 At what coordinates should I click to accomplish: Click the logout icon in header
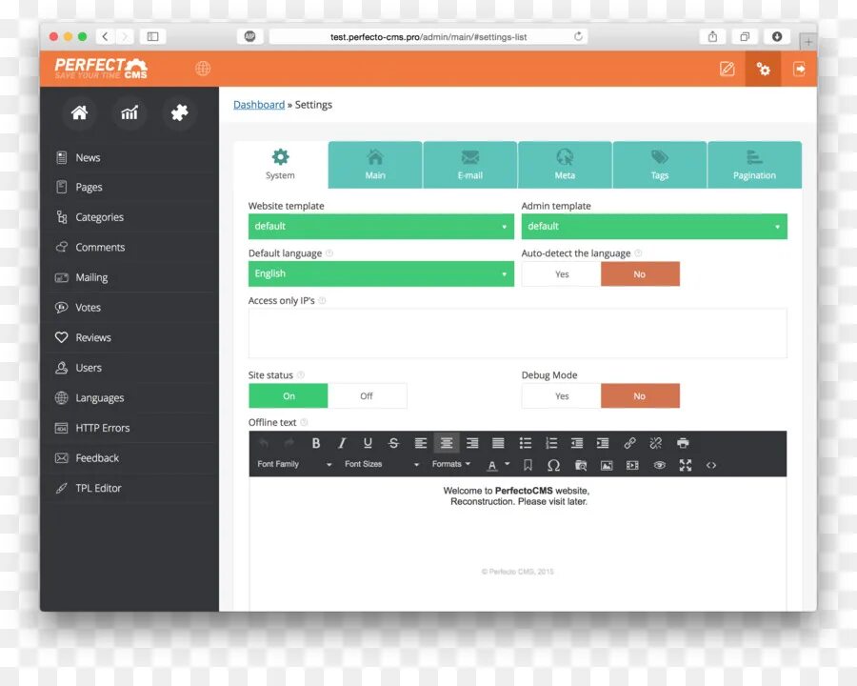point(799,69)
